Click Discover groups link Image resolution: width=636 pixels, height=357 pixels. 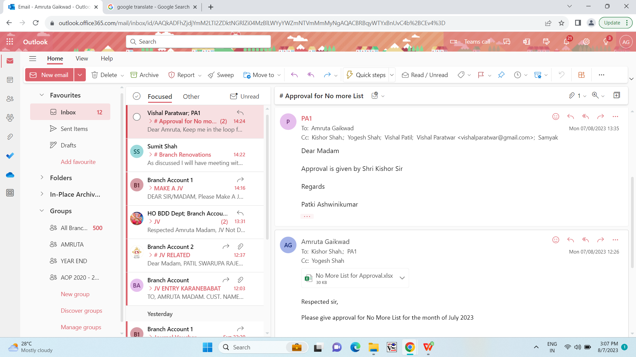[x=81, y=310]
